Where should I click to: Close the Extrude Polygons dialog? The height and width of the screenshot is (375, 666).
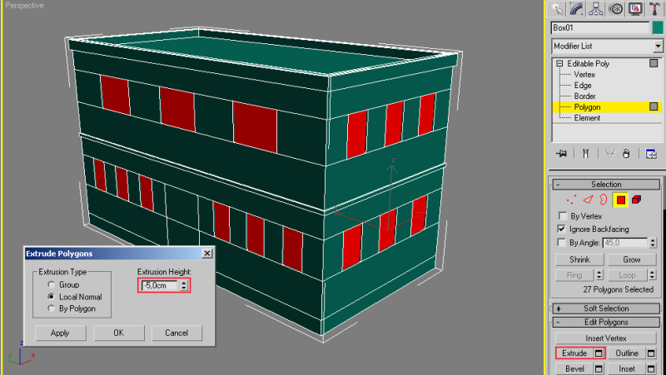point(206,254)
